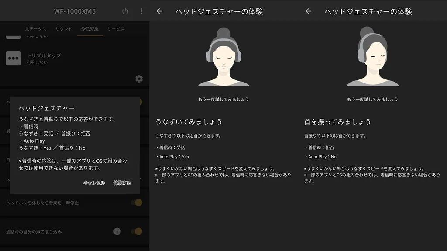The image size is (447, 251).
Task: Go back from the nodding (うなずいてみましょう) screen
Action: pyautogui.click(x=159, y=11)
